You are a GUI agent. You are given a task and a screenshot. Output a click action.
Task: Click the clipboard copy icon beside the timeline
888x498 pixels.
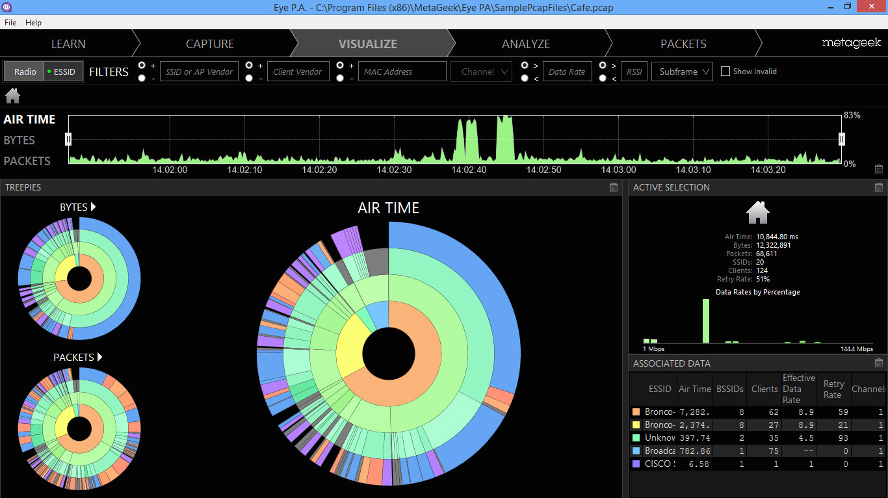[x=879, y=169]
